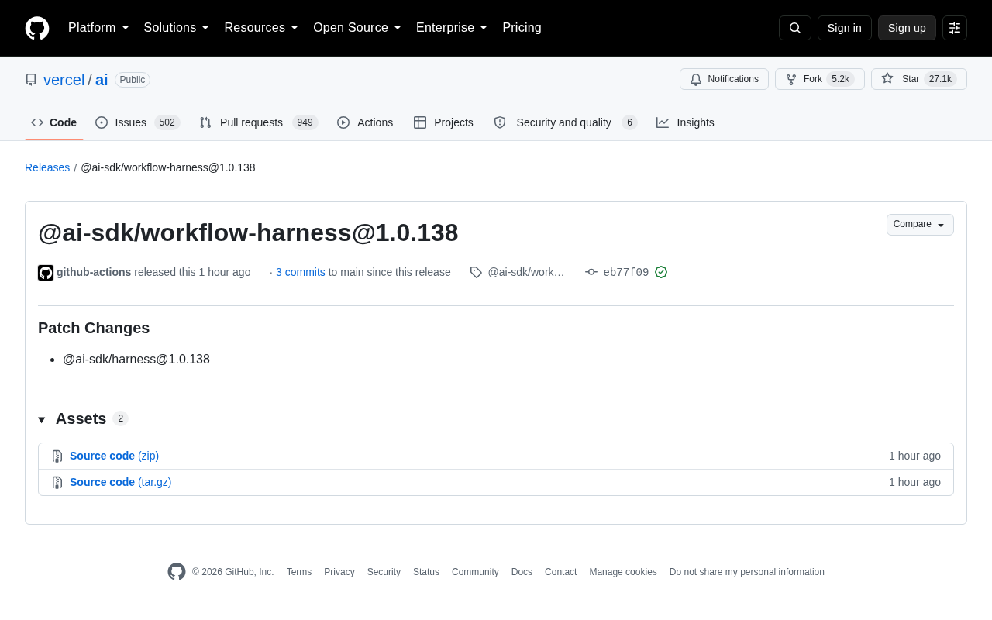Open commit eb77f09
The image size is (992, 620).
coord(626,272)
